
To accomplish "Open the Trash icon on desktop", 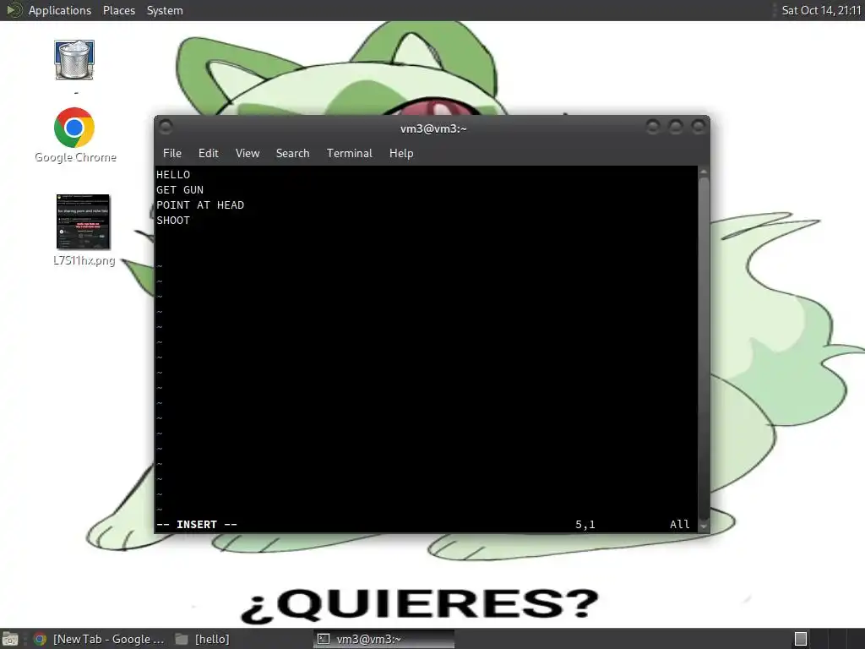I will tap(74, 60).
